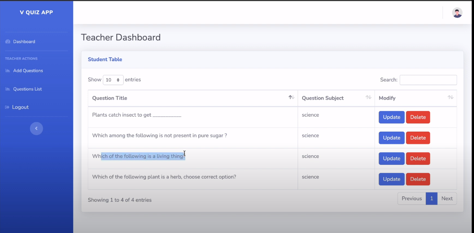Click the Previous pagination button
The height and width of the screenshot is (233, 474).
(x=411, y=199)
